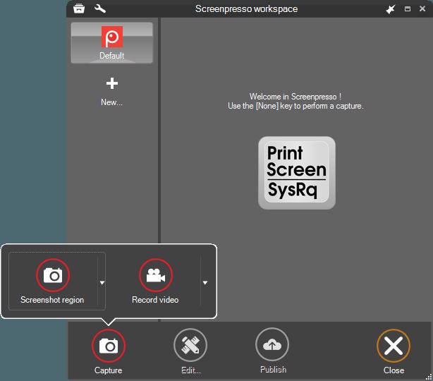Viewport: 433px width, 381px height.
Task: Toggle the pin workspace icon
Action: pos(391,9)
